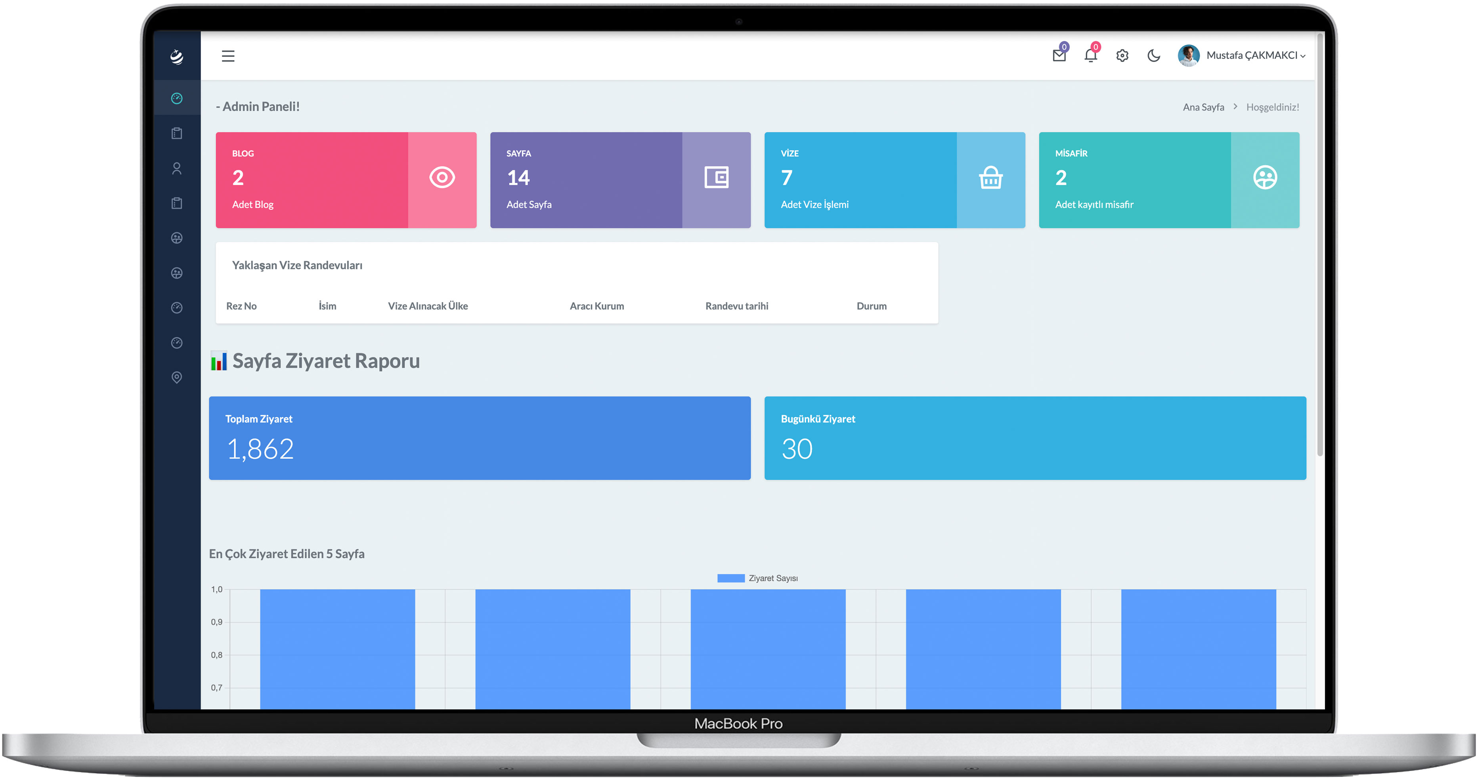This screenshot has width=1478, height=778.
Task: Click the Toplam Ziyaret card
Action: click(479, 437)
